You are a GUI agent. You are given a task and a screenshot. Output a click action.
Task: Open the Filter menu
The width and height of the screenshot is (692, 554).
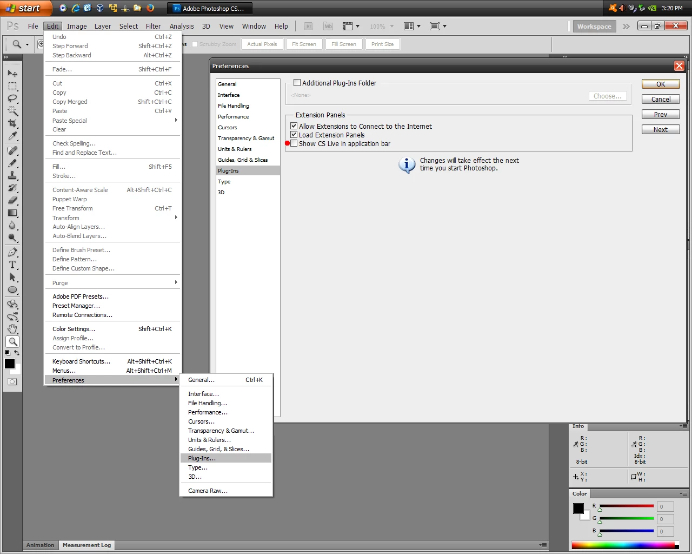pyautogui.click(x=154, y=26)
